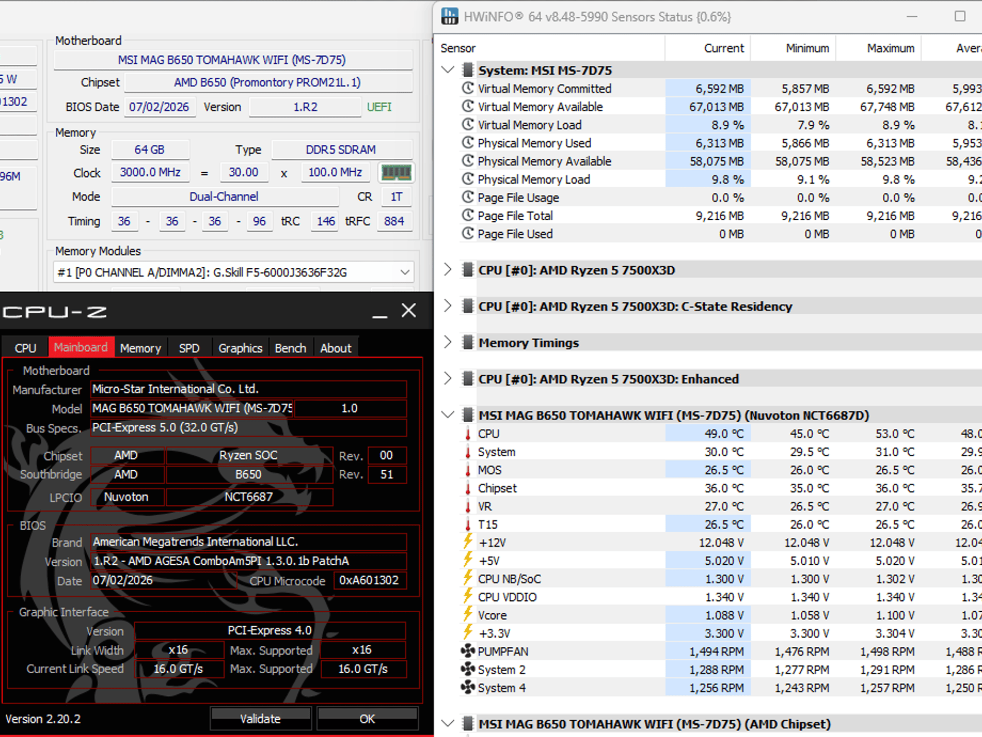This screenshot has width=982, height=737.
Task: Expand the Ryzen 5 7500X3D: Enhanced group
Action: (448, 379)
